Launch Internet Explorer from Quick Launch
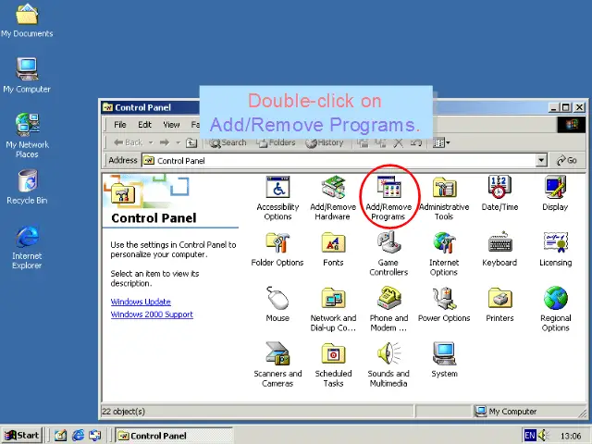Screen dimensions: 592x444 coord(78,436)
